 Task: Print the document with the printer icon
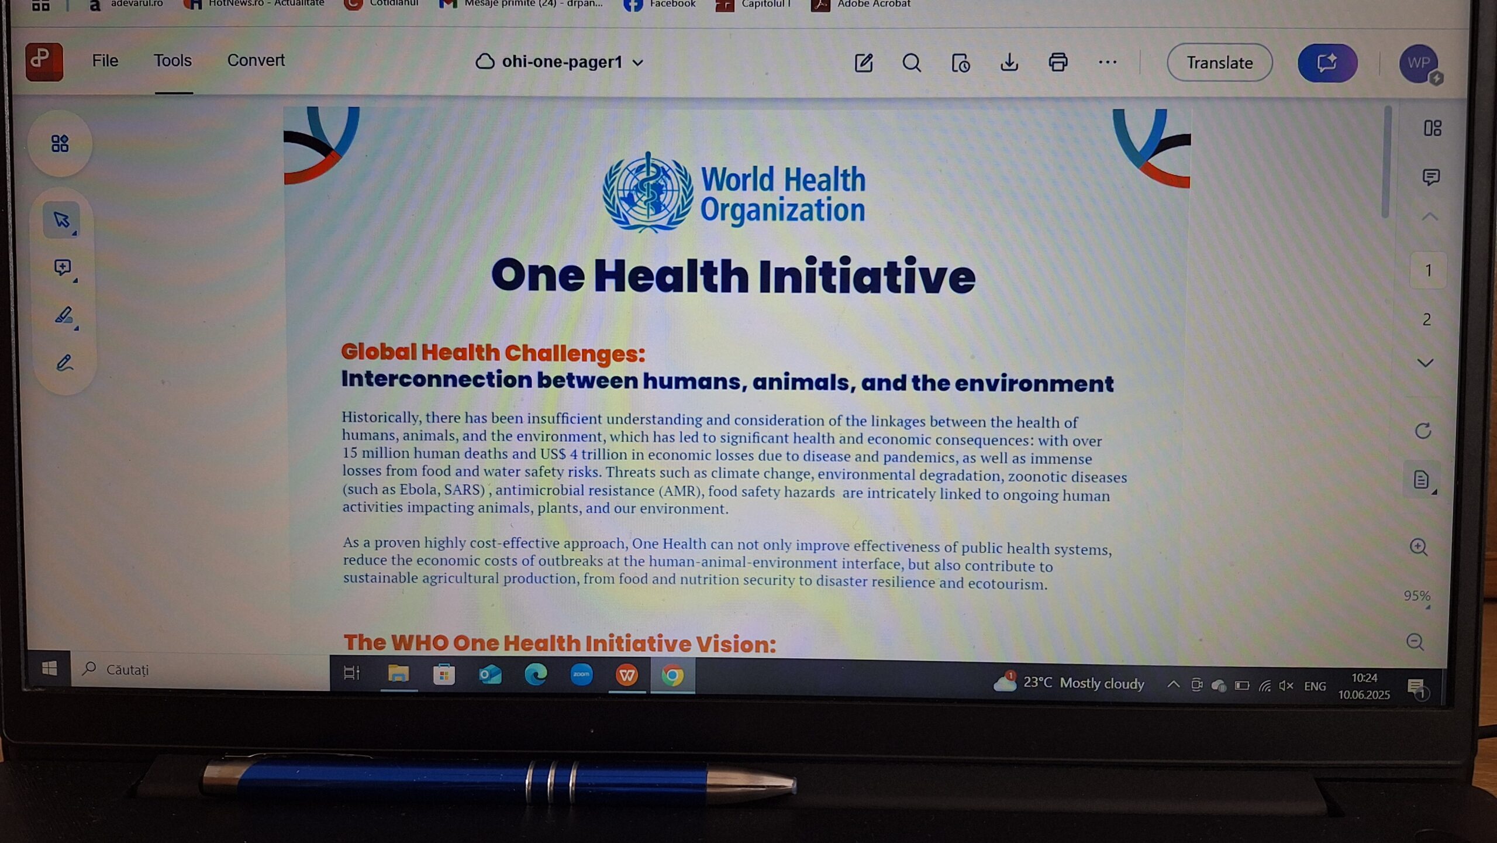coord(1058,62)
